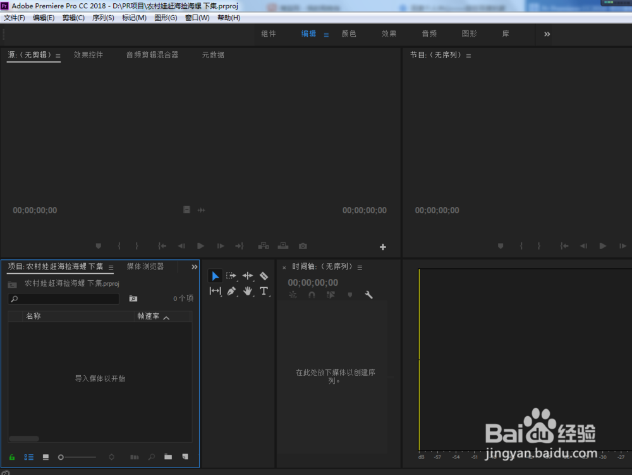Image resolution: width=632 pixels, height=475 pixels.
Task: Toggle the project panel lock icon
Action: 11,457
